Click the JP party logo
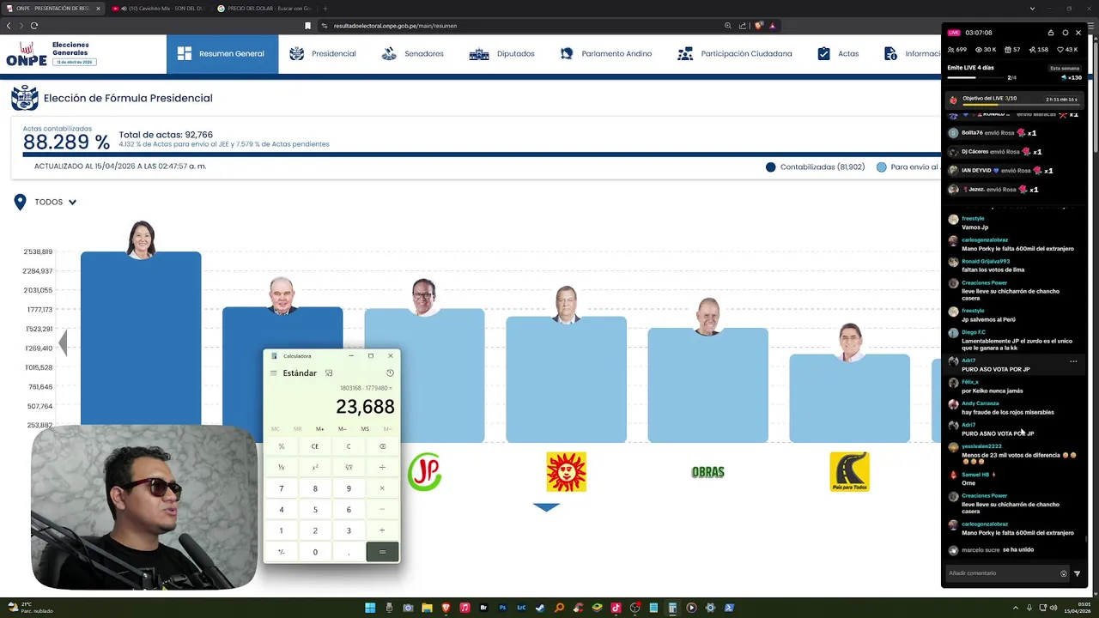 [424, 472]
